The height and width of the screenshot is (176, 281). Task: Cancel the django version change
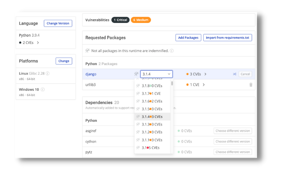245,74
